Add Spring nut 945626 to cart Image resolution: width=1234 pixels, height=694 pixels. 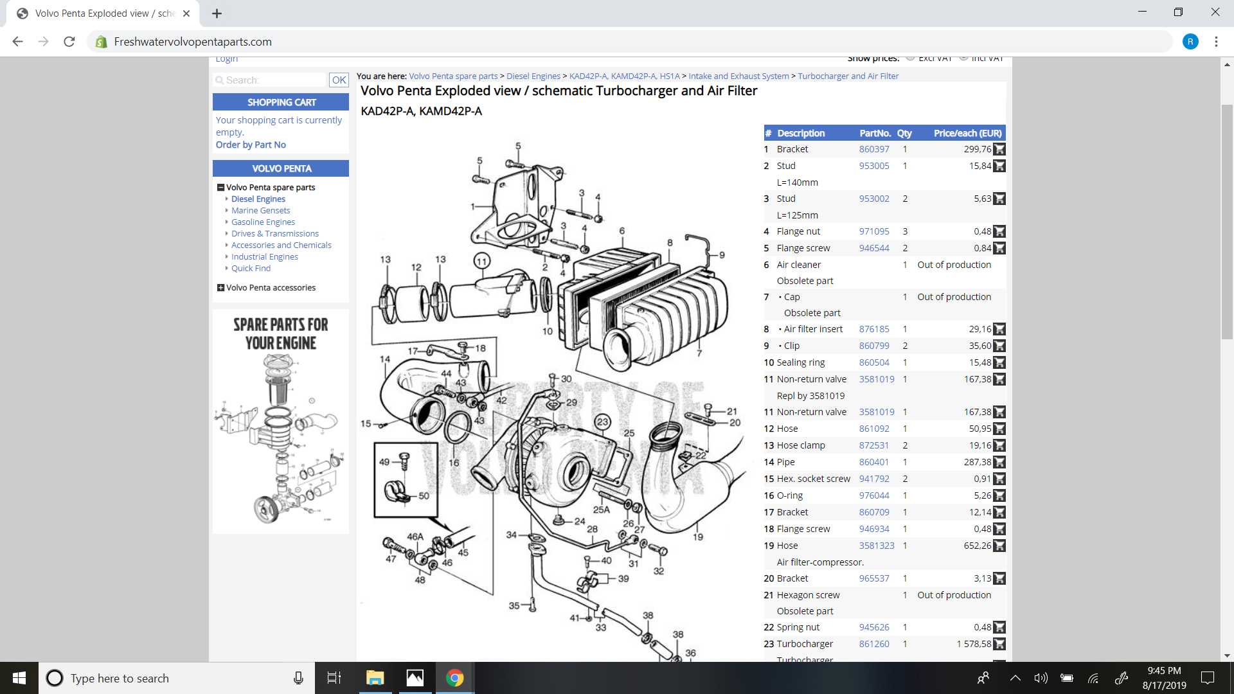point(999,627)
